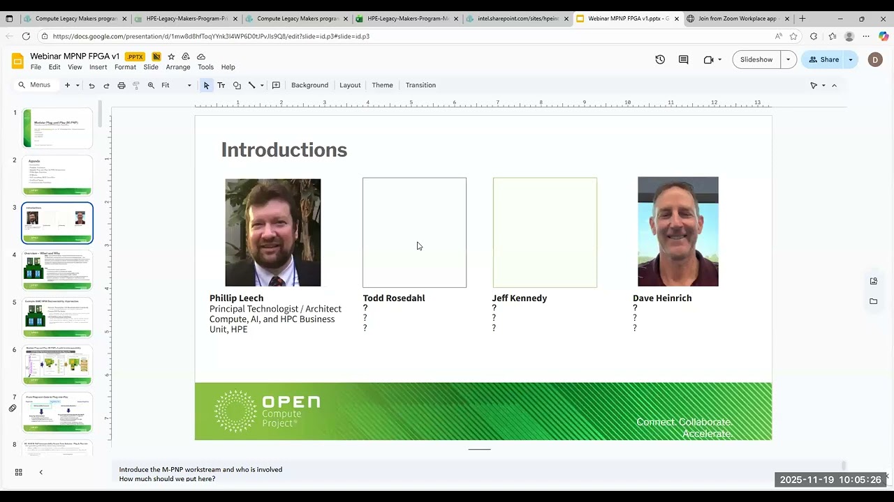This screenshot has width=894, height=502.
Task: Click the grid view icon
Action: coord(19,472)
